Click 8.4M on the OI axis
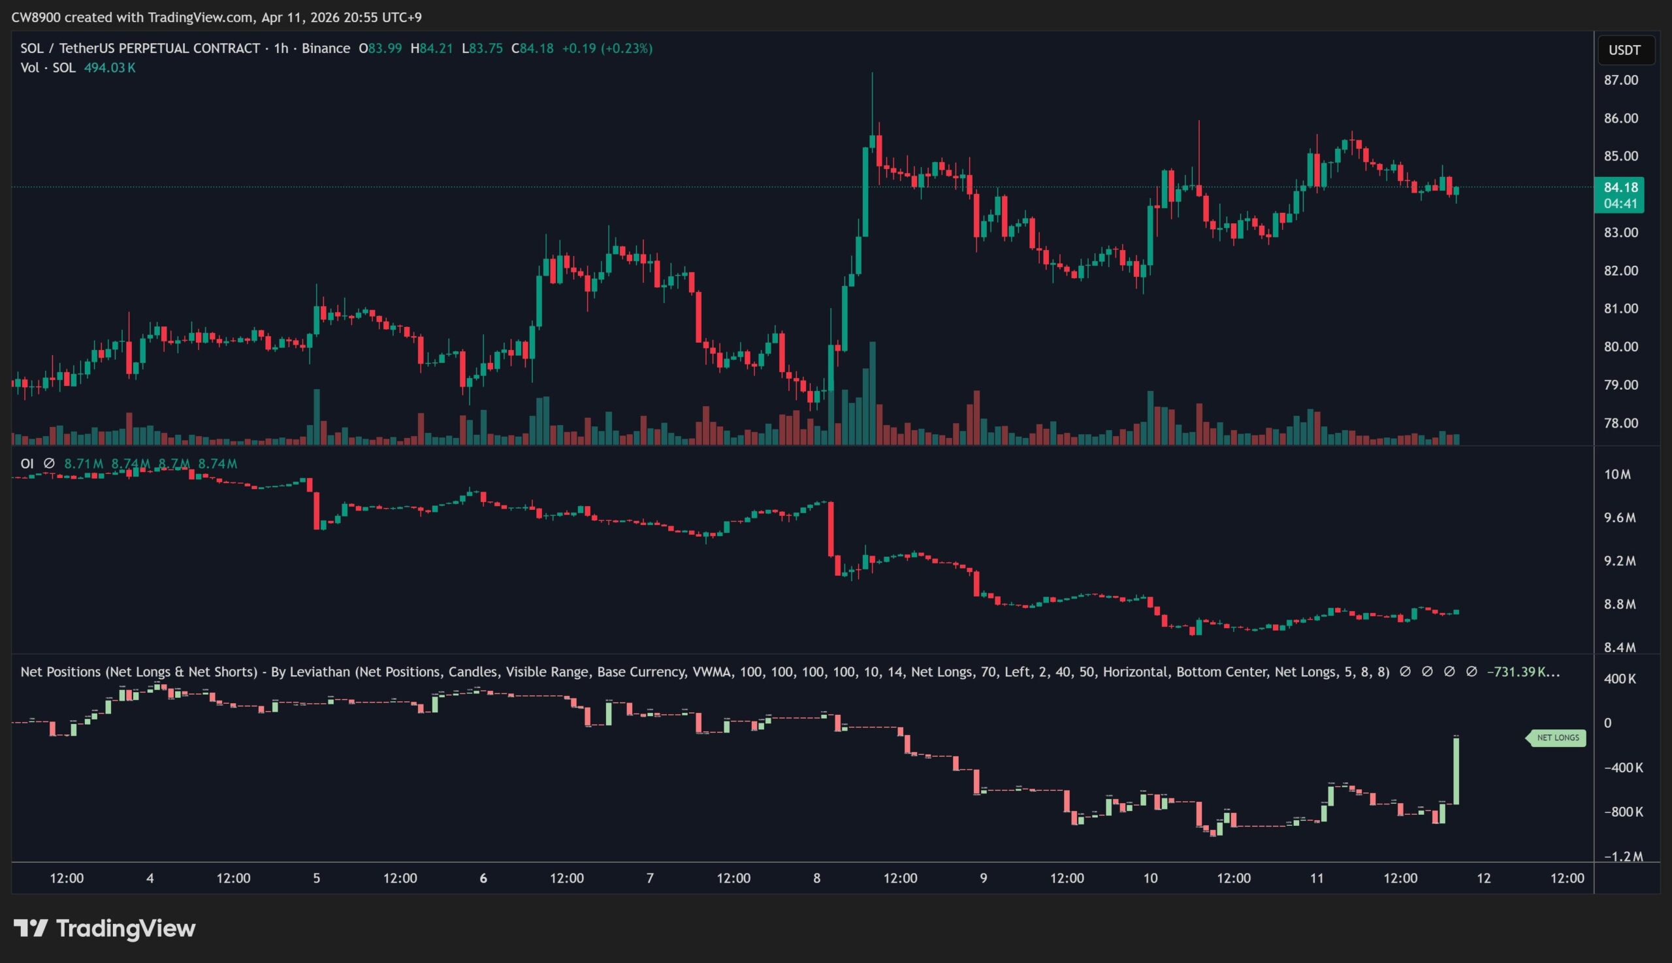The image size is (1672, 963). click(x=1619, y=648)
